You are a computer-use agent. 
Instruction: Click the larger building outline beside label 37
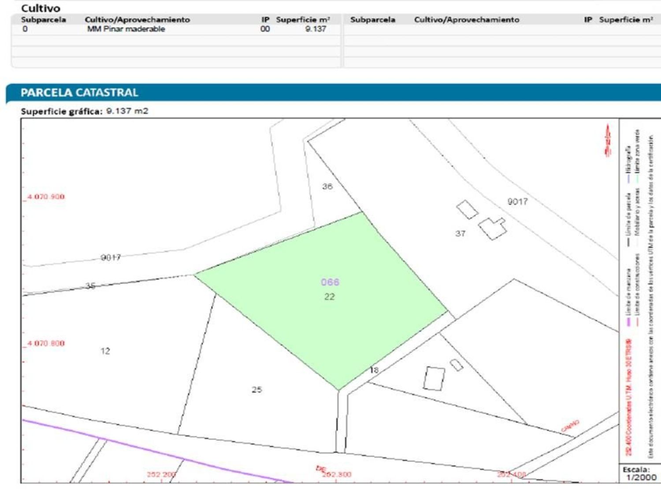(492, 228)
